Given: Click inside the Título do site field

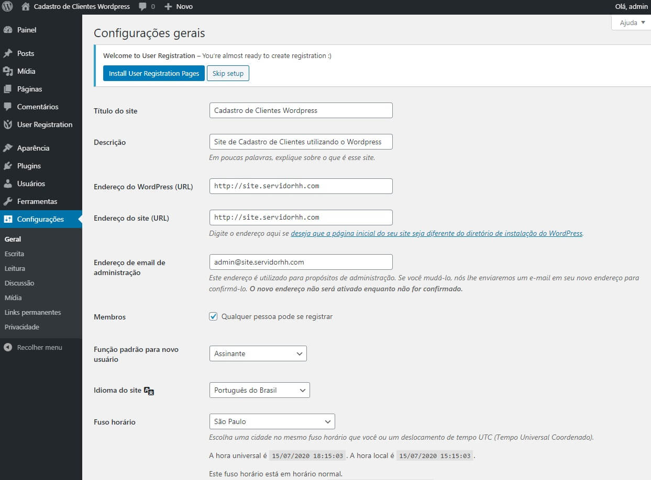Looking at the screenshot, I should point(301,110).
